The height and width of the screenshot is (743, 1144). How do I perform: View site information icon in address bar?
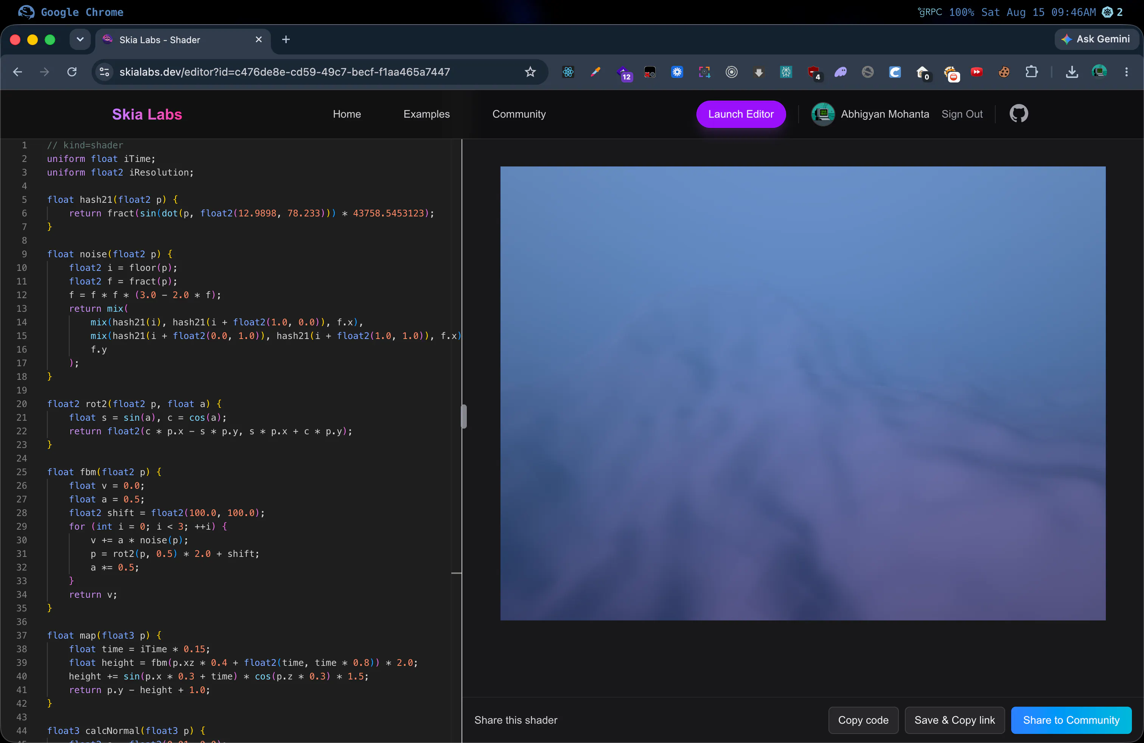click(104, 72)
